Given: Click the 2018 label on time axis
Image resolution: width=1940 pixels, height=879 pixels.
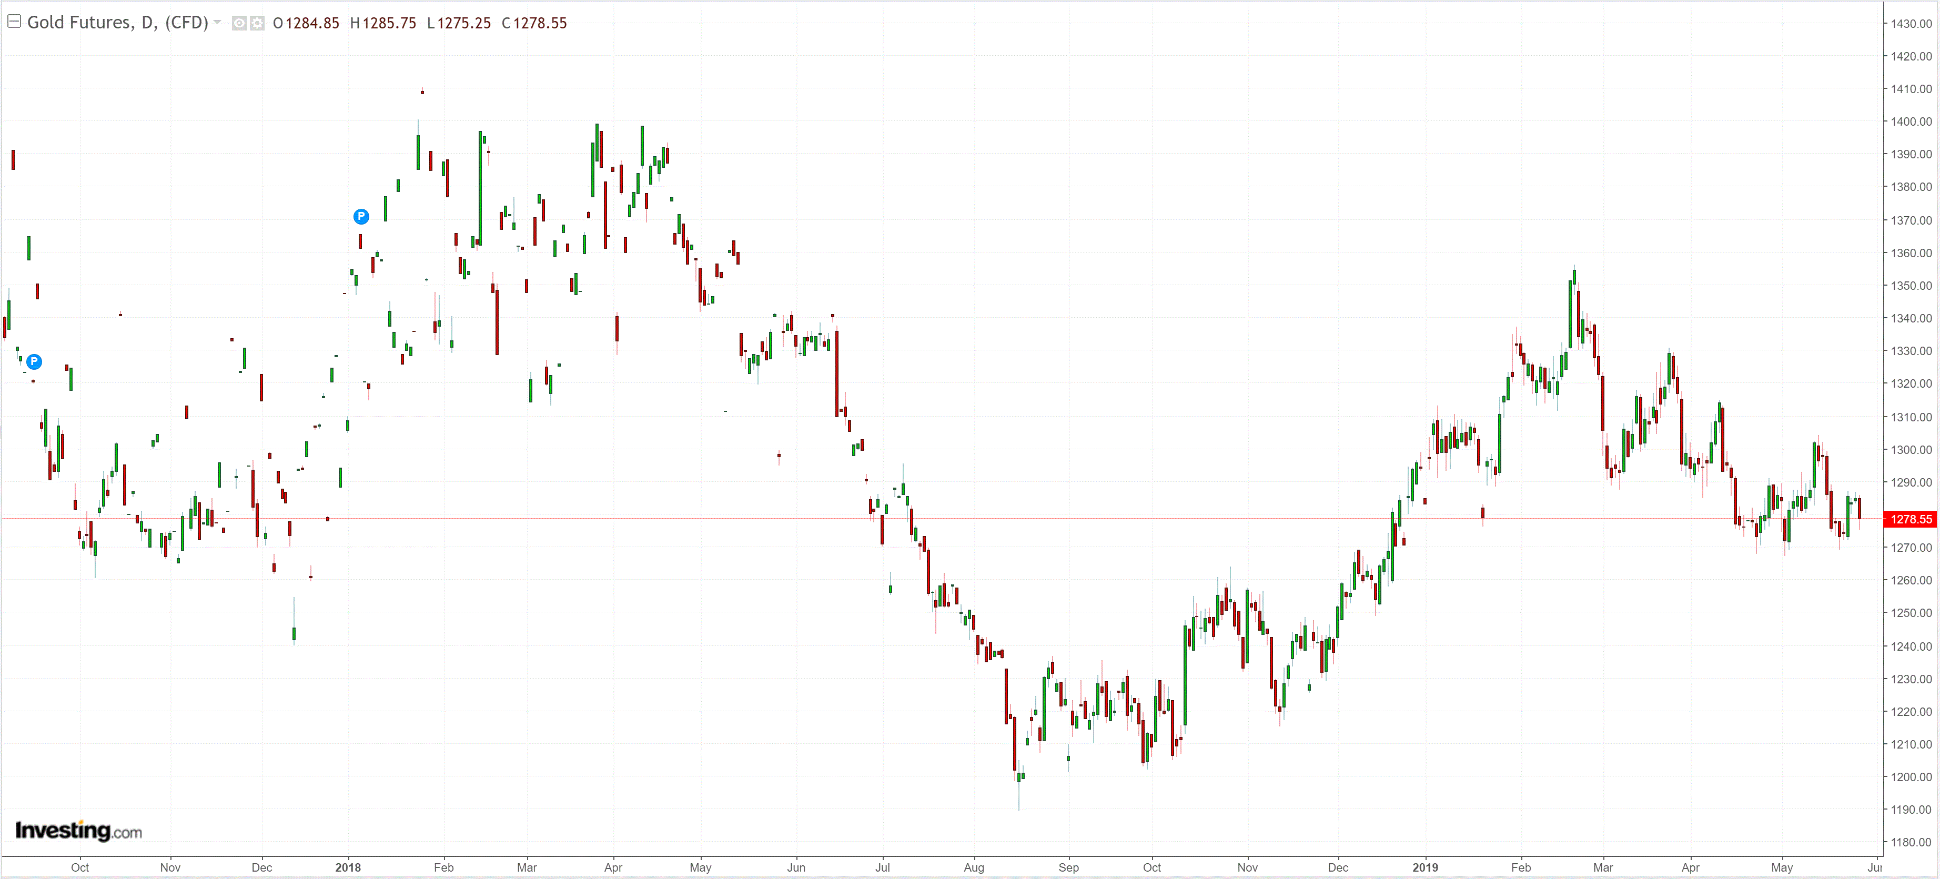Looking at the screenshot, I should point(347,867).
